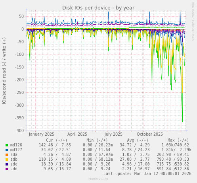Click md126 average value '34.72 / 4.29'
The height and width of the screenshot is (183, 197).
point(135,145)
